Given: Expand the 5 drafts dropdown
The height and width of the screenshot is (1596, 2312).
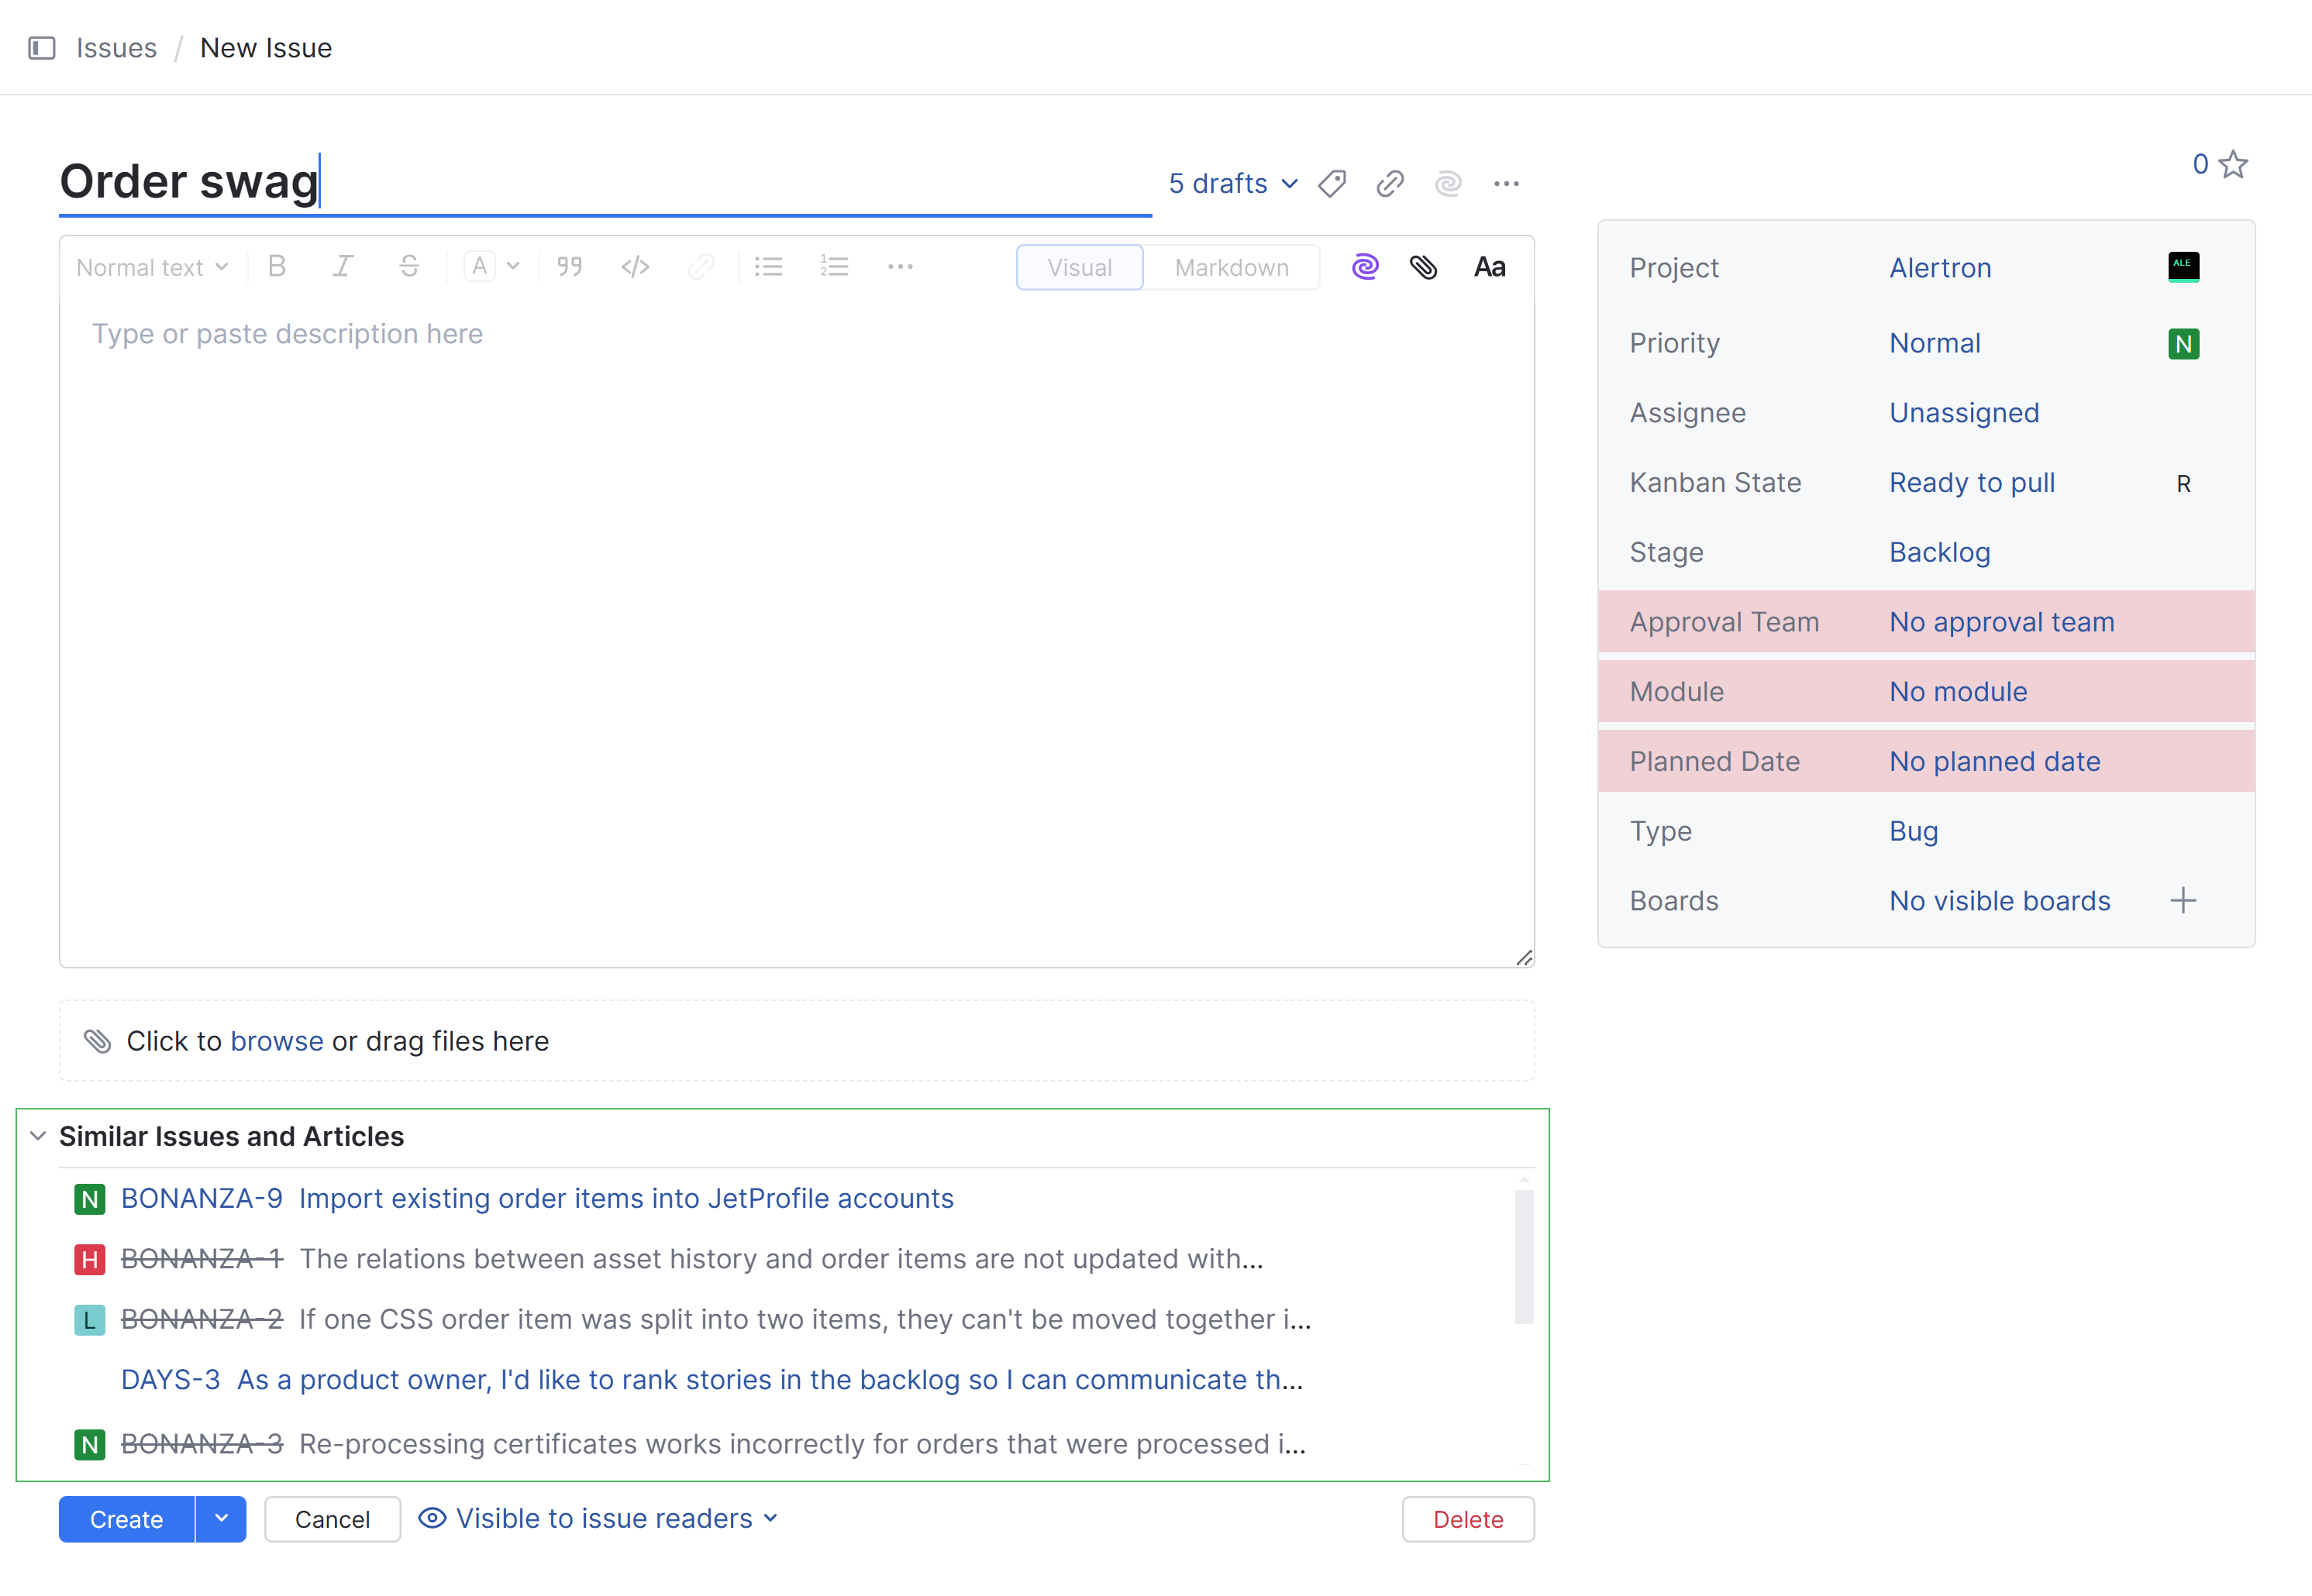Looking at the screenshot, I should pyautogui.click(x=1232, y=184).
